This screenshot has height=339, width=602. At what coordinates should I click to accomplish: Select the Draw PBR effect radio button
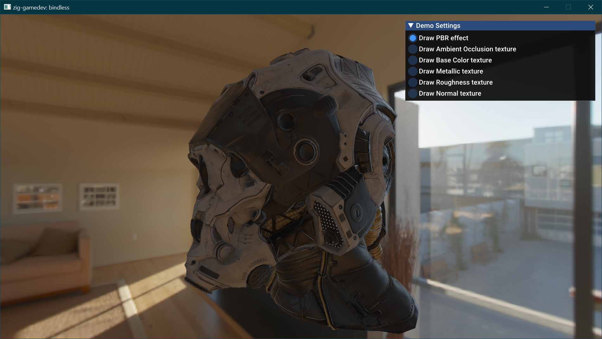[x=413, y=38]
